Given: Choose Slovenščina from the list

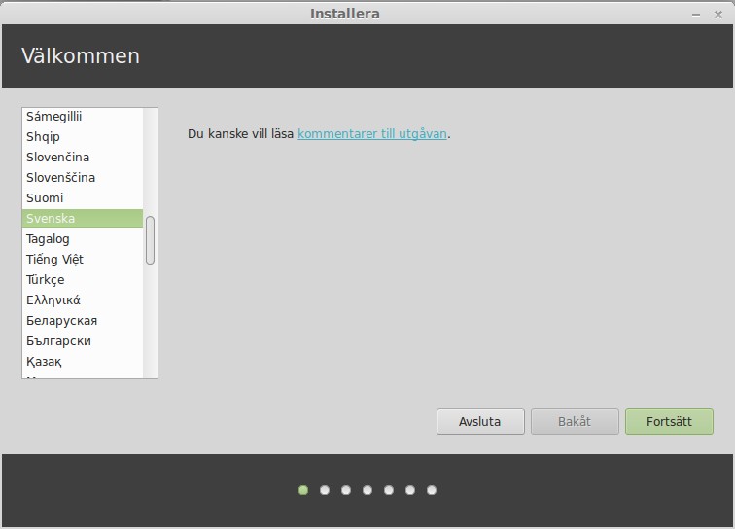Looking at the screenshot, I should click(83, 178).
